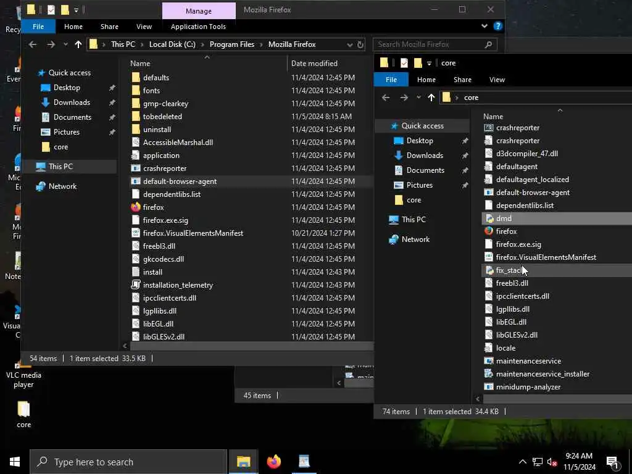Select Downloads in Mozilla Firefox window sidebar
The width and height of the screenshot is (632, 474).
72,102
